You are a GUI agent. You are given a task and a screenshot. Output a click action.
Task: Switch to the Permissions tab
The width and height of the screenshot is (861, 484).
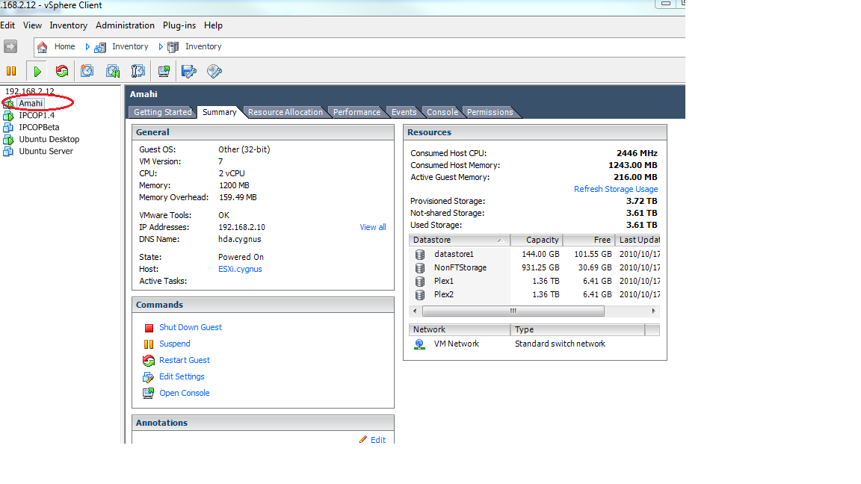tap(490, 112)
